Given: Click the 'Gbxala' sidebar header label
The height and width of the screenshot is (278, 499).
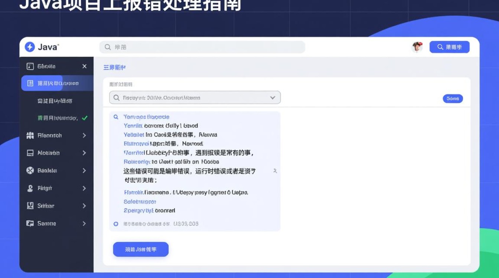Looking at the screenshot, I should [46, 66].
